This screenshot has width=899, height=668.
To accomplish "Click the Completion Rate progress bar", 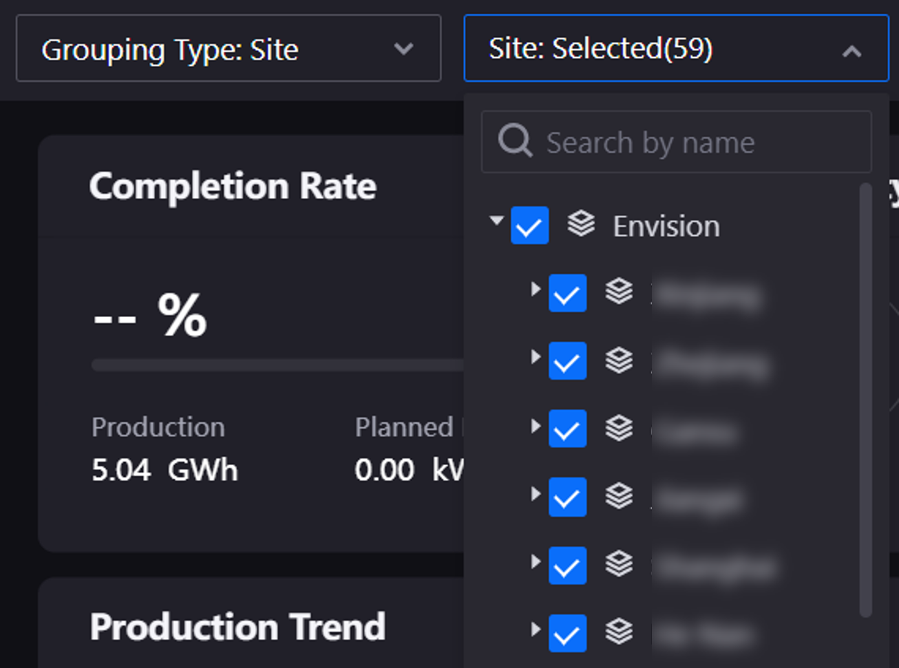I will [x=277, y=365].
